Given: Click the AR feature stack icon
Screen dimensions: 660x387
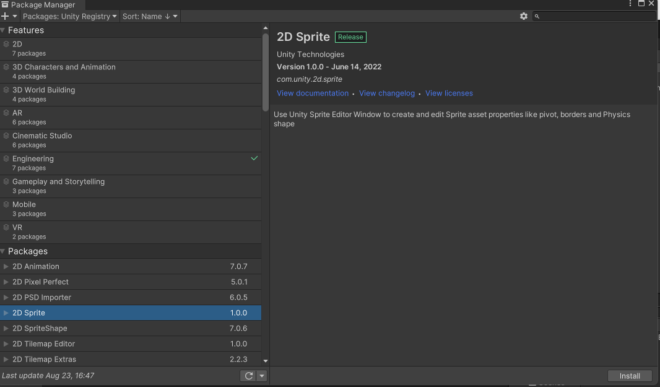Looking at the screenshot, I should click(x=6, y=113).
